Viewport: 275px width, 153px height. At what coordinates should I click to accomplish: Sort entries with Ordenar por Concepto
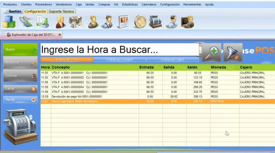pos(120,60)
